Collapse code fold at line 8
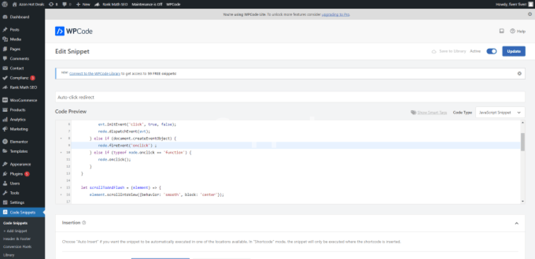 click(x=61, y=138)
